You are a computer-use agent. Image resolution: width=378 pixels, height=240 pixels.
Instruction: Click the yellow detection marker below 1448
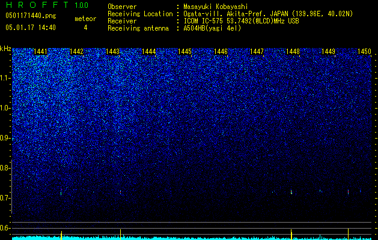[x=291, y=235]
